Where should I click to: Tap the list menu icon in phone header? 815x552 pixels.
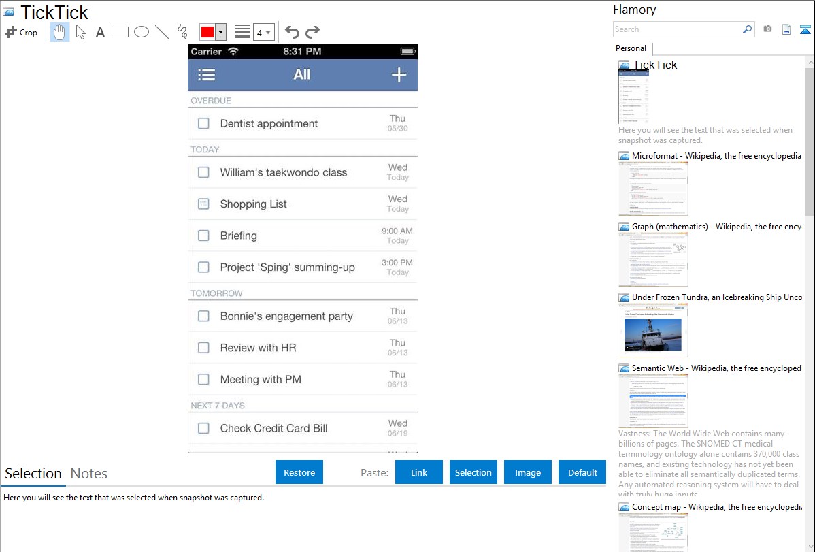click(x=206, y=75)
